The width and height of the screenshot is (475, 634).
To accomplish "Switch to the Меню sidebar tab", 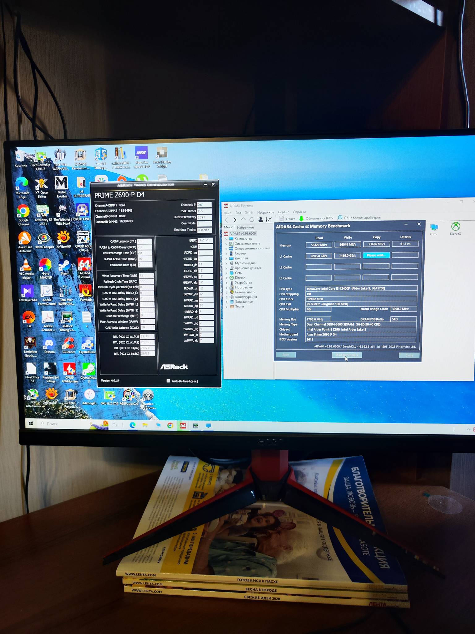I will (x=229, y=227).
